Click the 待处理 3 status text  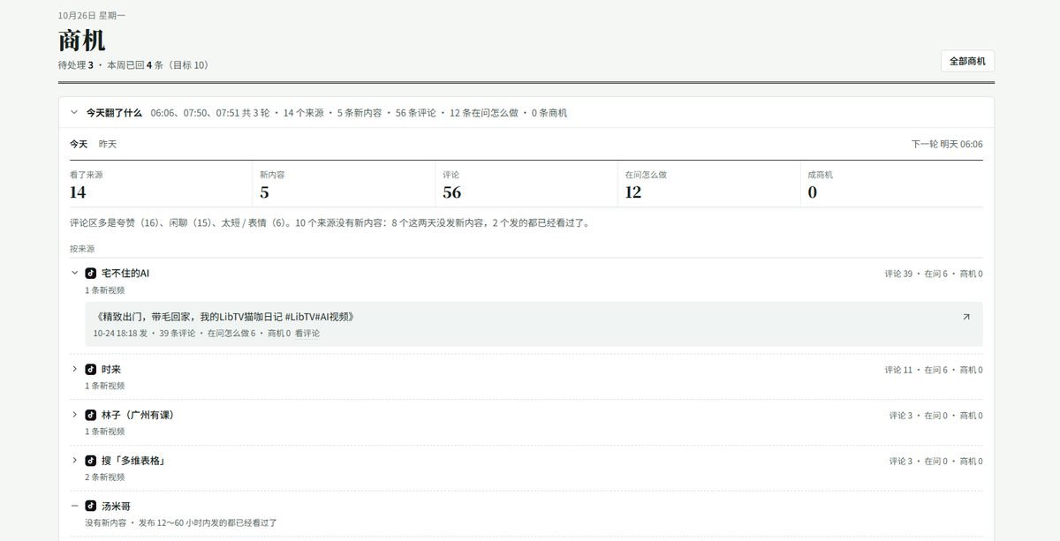click(76, 65)
